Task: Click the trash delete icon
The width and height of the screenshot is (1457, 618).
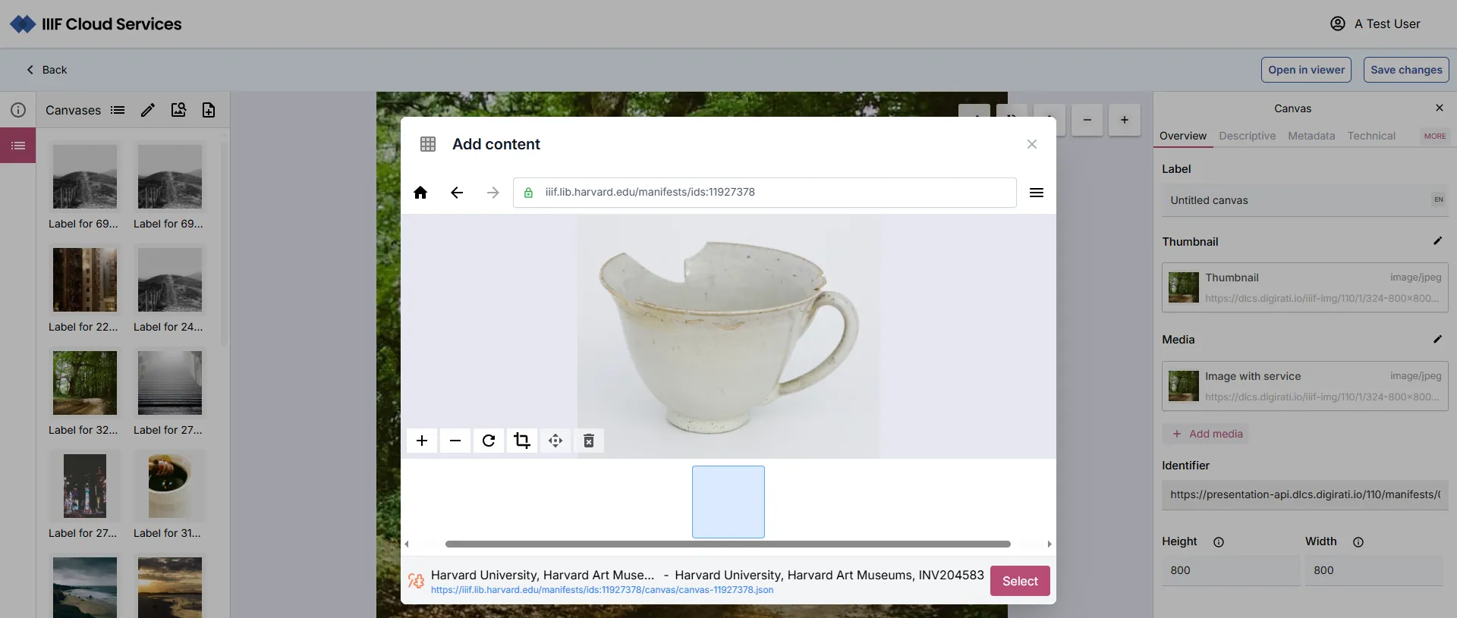Action: [x=589, y=441]
